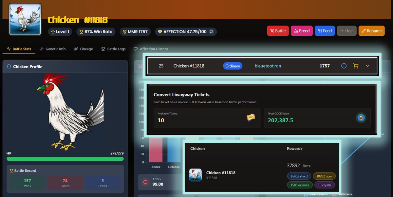Image resolution: width=393 pixels, height=197 pixels.
Task: Click trophy icon next to Battle Record
Action: (x=11, y=170)
